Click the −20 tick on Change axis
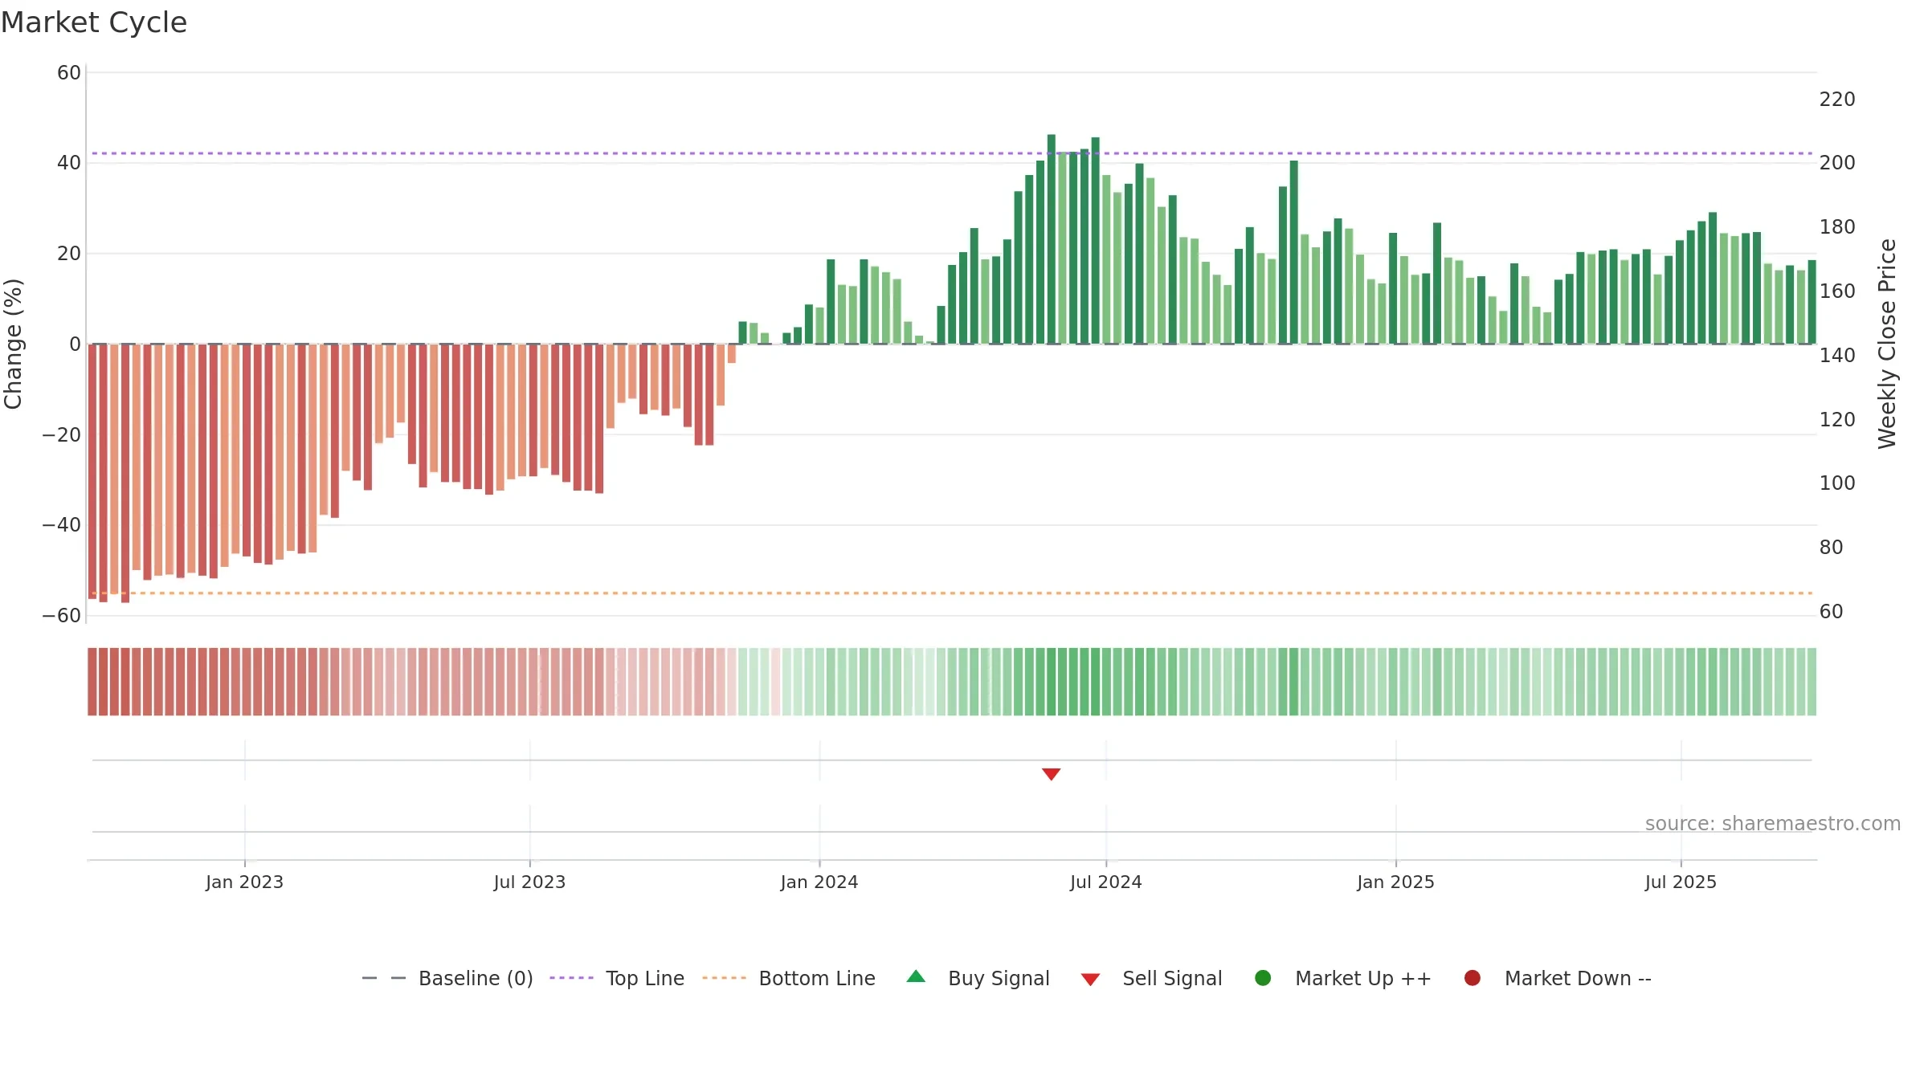 pyautogui.click(x=62, y=435)
